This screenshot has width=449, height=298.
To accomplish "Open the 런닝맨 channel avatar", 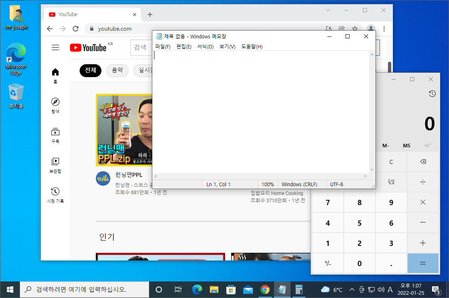I will pos(103,178).
